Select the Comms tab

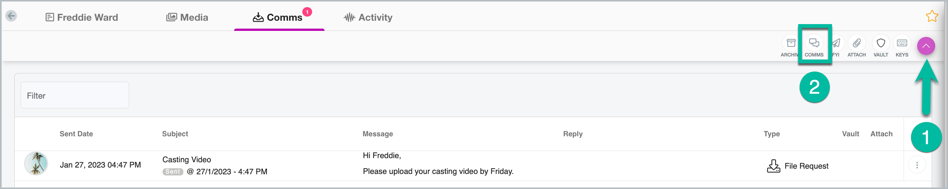pos(278,17)
